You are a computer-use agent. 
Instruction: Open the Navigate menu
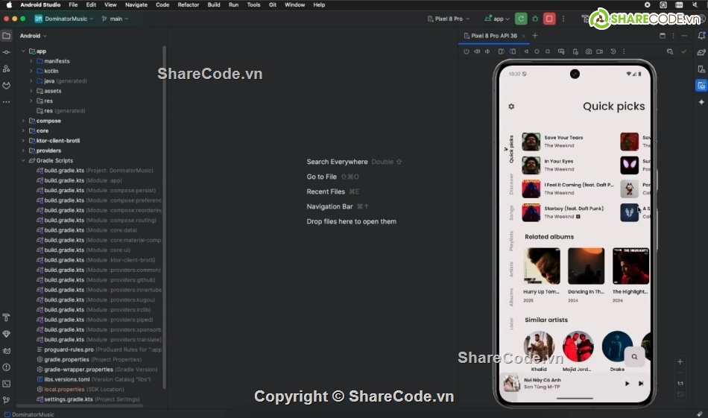click(x=136, y=4)
